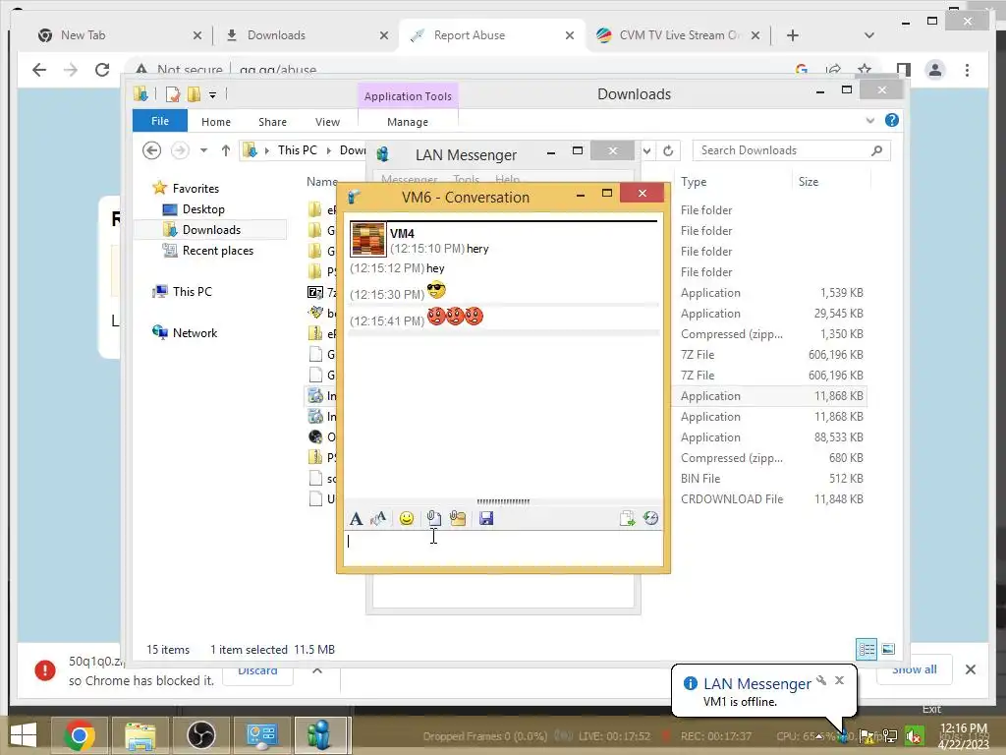The image size is (1006, 755).
Task: Open Quick Access Toolbar customize dropdown
Action: (212, 95)
